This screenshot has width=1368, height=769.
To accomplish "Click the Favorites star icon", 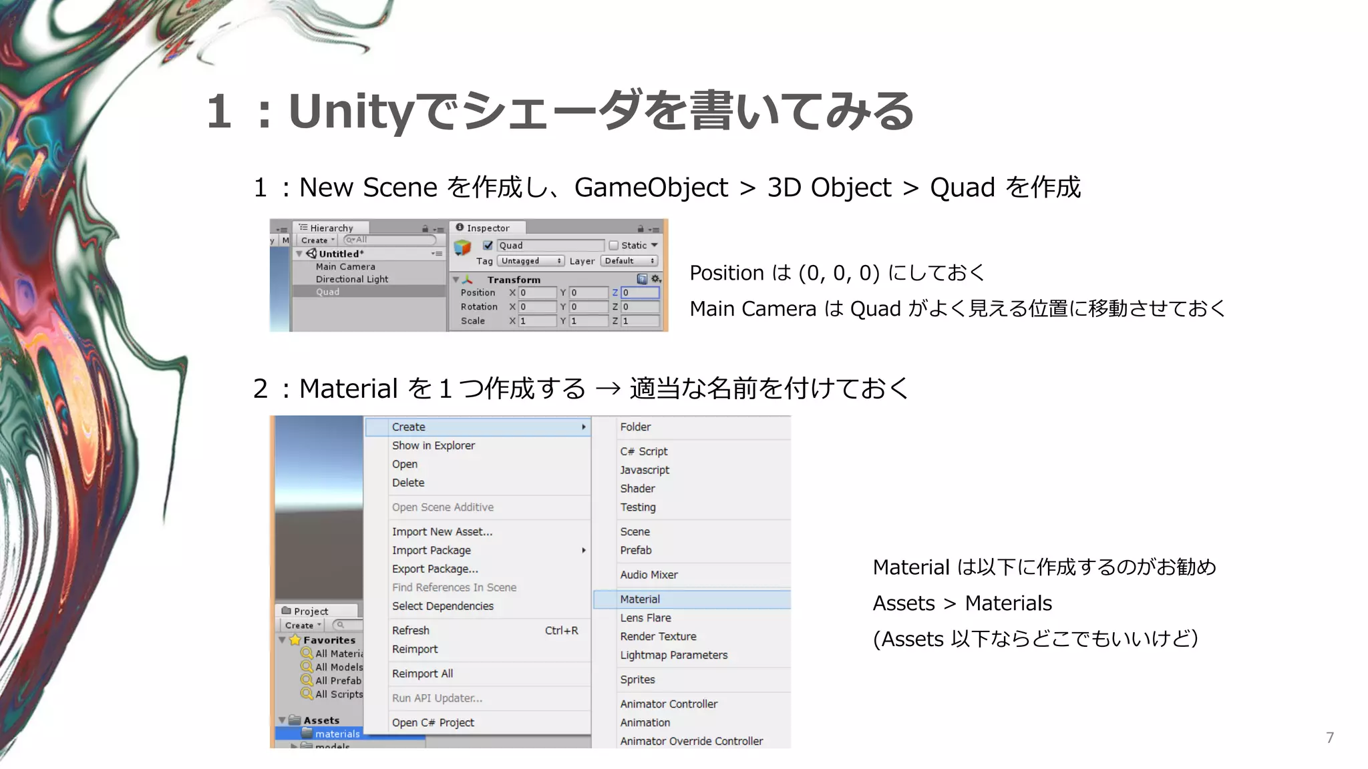I will (x=295, y=639).
